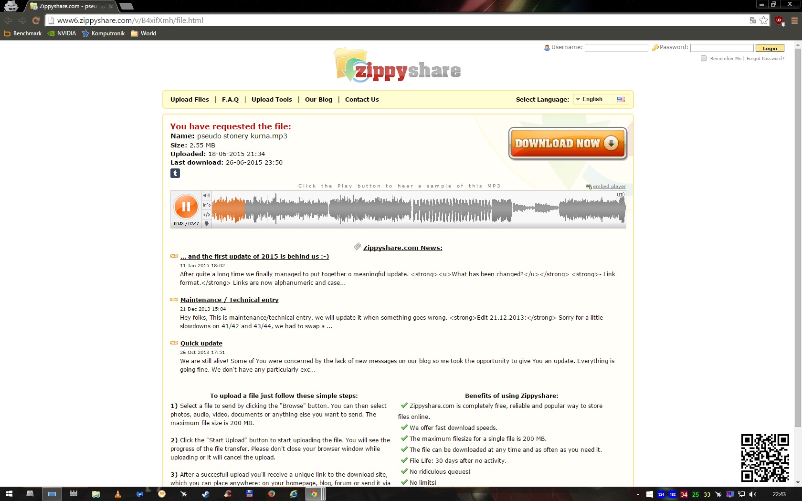This screenshot has width=802, height=501.
Task: Click the translate page icon in the address bar
Action: click(753, 21)
